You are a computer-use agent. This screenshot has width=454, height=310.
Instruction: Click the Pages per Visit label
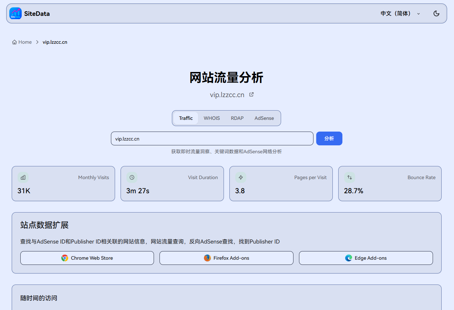coord(310,177)
